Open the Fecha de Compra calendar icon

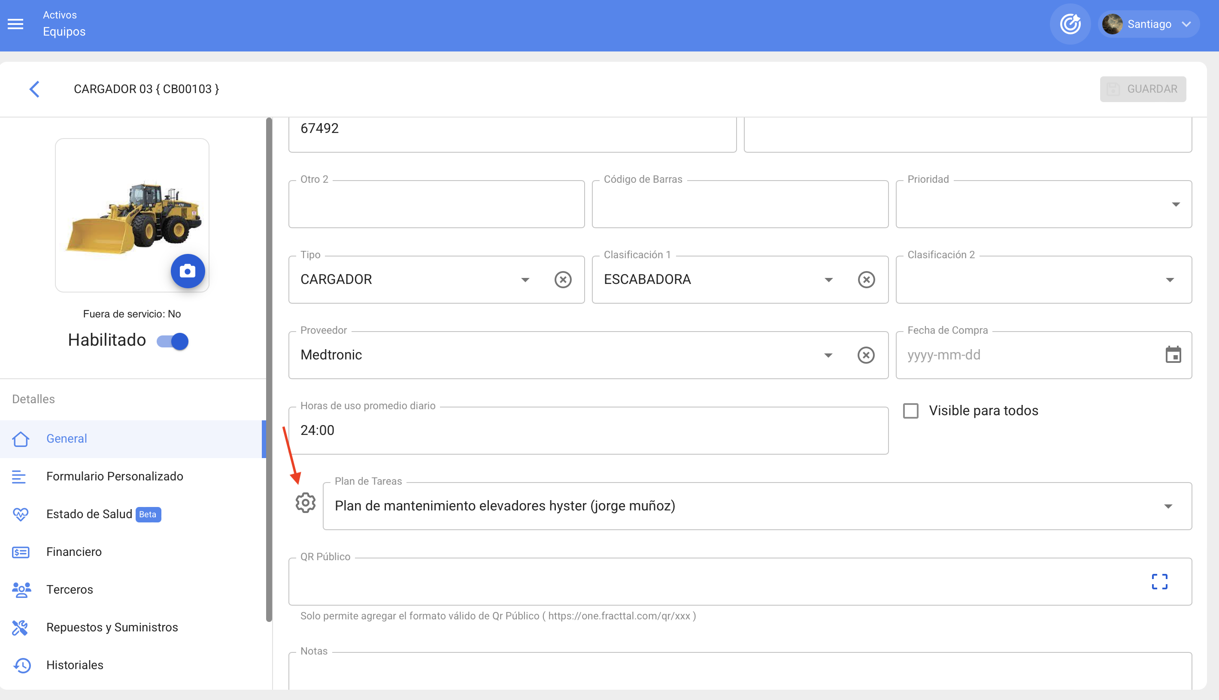pyautogui.click(x=1173, y=355)
